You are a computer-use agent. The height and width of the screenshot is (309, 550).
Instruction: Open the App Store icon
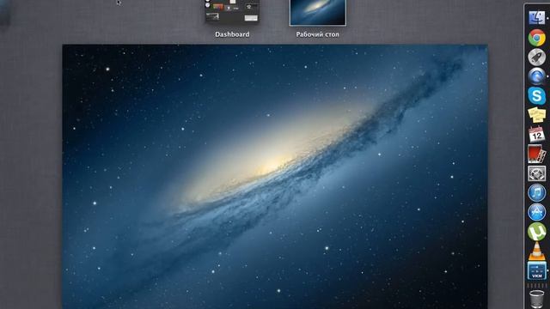coord(537,212)
